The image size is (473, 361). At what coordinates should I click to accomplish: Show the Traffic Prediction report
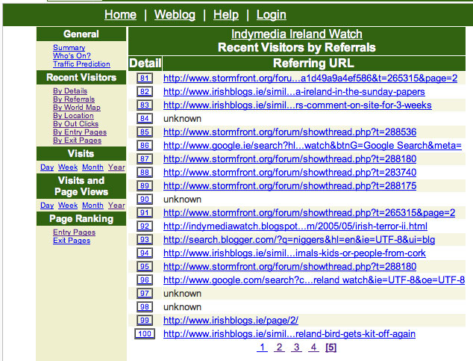[x=81, y=64]
